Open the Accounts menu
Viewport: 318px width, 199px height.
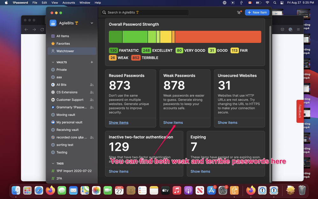pyautogui.click(x=69, y=3)
